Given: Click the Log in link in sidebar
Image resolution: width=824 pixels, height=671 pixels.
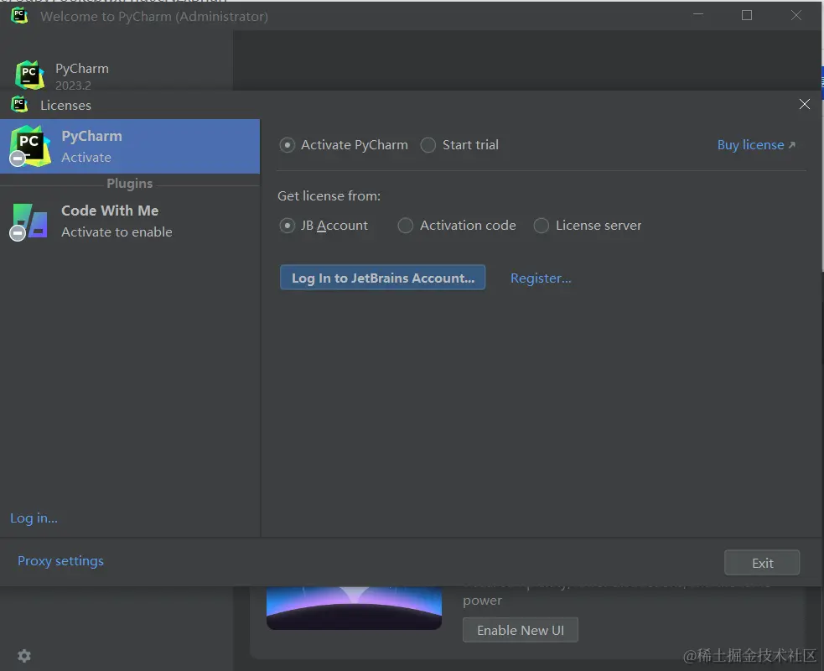Looking at the screenshot, I should click(x=34, y=518).
